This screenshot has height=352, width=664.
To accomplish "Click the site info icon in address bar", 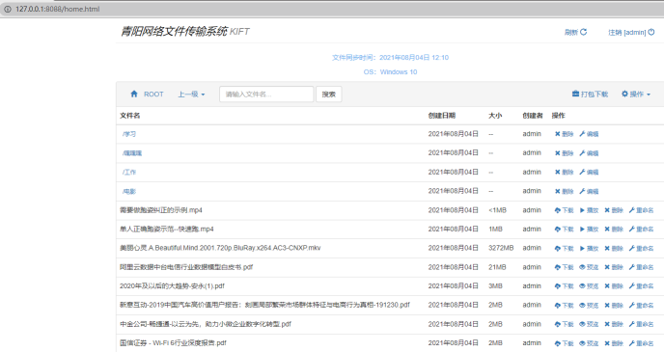I will [x=7, y=9].
